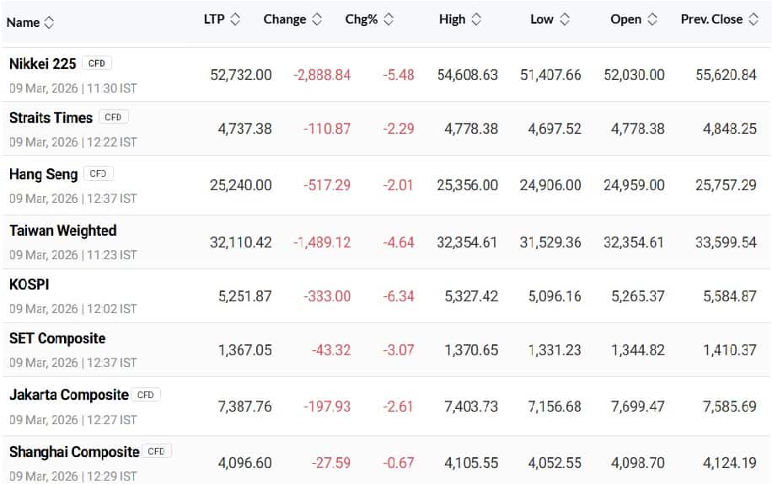Select Taiwan Weighted prev close 33,599.54

(726, 242)
